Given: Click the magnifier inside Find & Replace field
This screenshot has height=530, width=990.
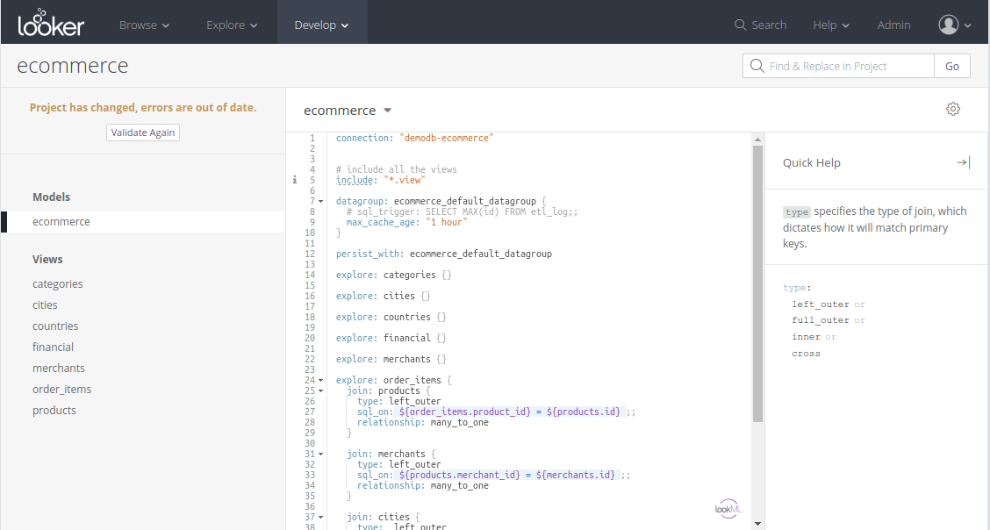Looking at the screenshot, I should [x=756, y=66].
